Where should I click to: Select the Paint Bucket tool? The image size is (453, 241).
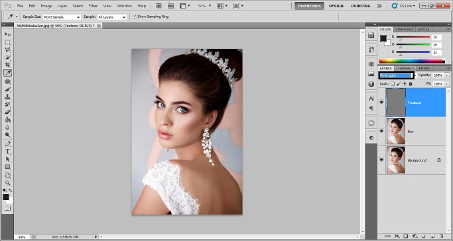(7, 120)
